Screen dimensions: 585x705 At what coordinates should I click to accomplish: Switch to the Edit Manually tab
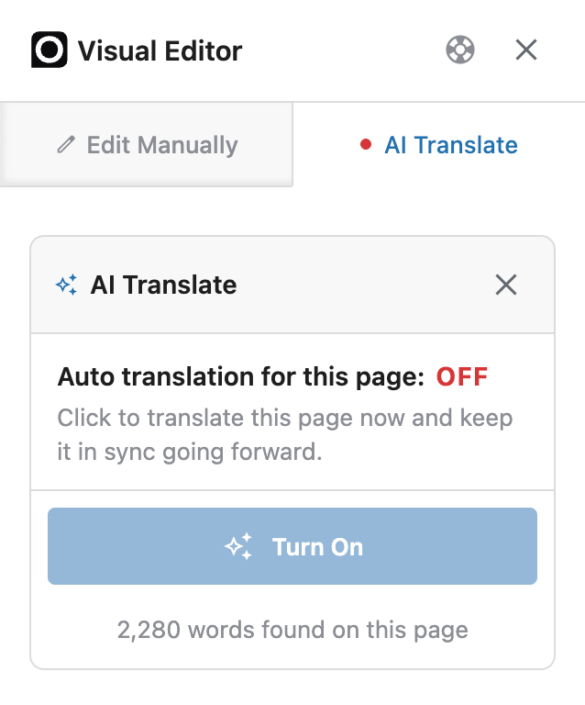(x=147, y=144)
